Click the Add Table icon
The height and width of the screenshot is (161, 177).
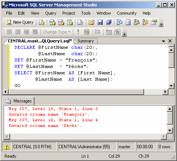click(x=109, y=32)
